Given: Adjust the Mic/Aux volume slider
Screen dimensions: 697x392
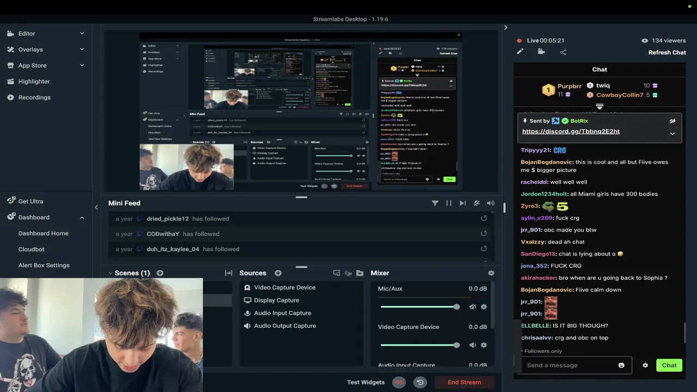Looking at the screenshot, I should (x=420, y=307).
